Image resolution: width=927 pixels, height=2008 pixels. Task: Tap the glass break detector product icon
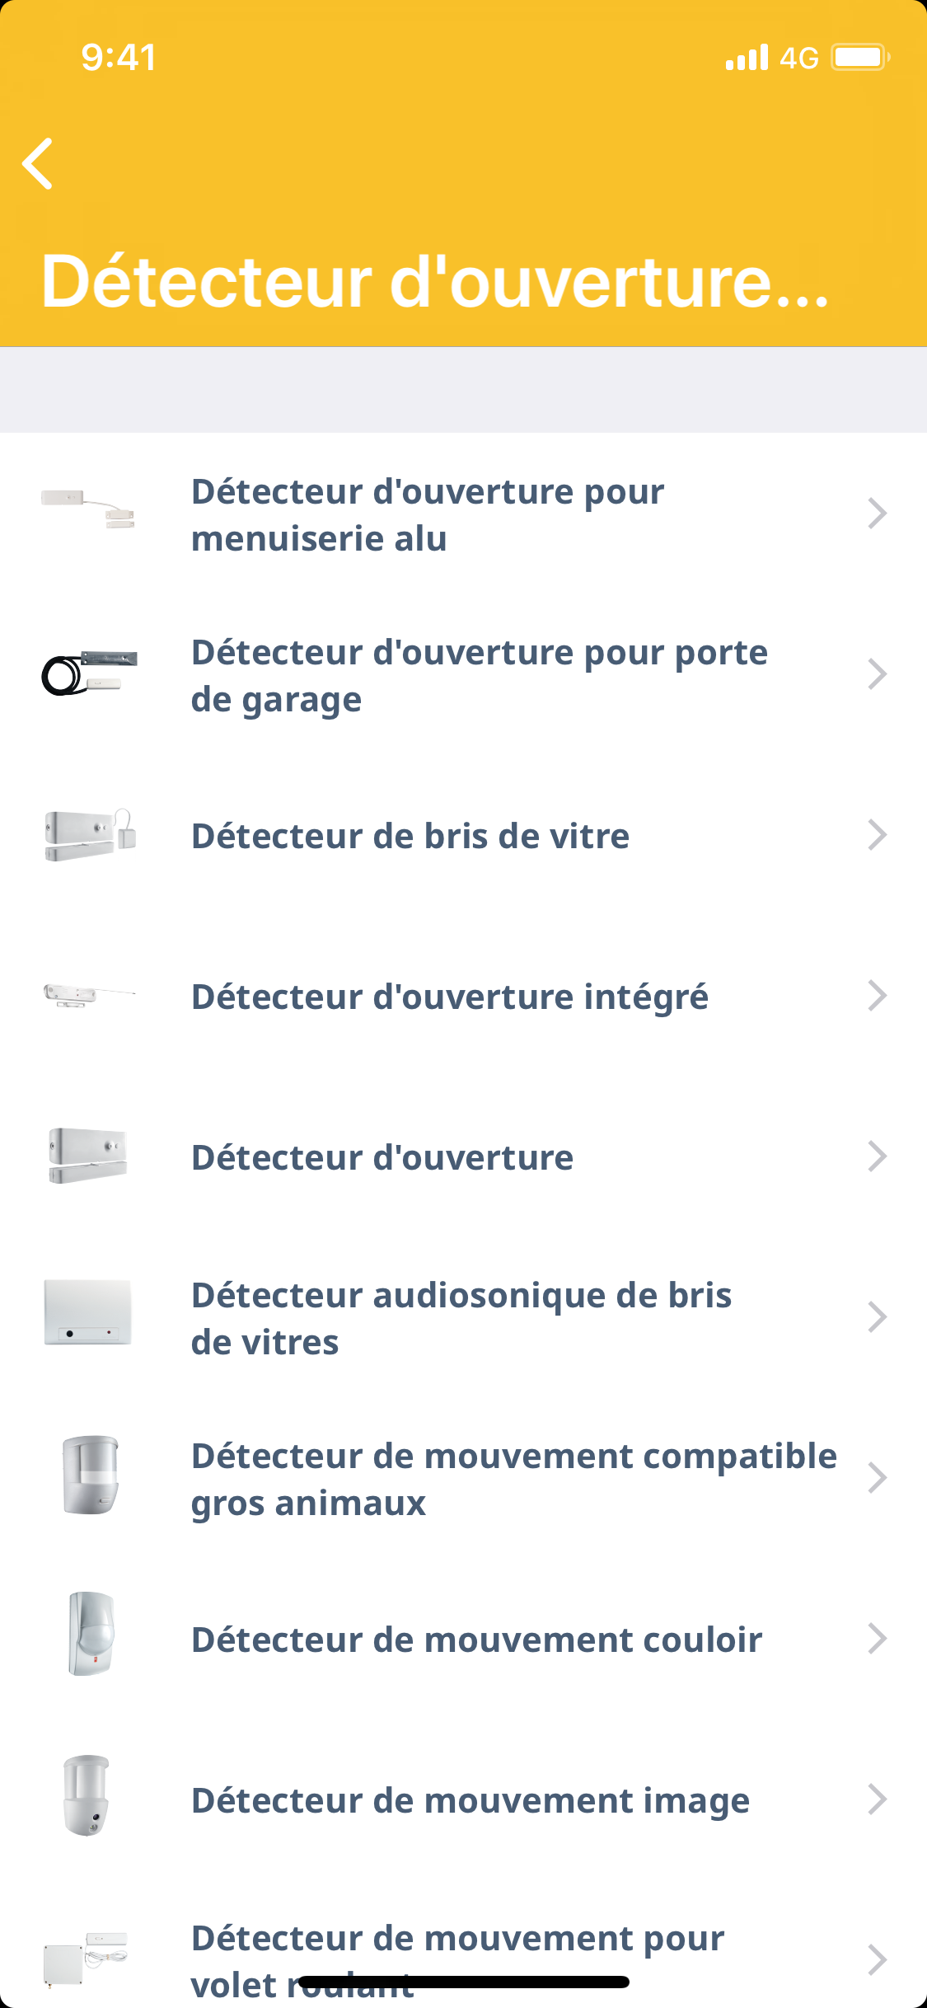(89, 834)
